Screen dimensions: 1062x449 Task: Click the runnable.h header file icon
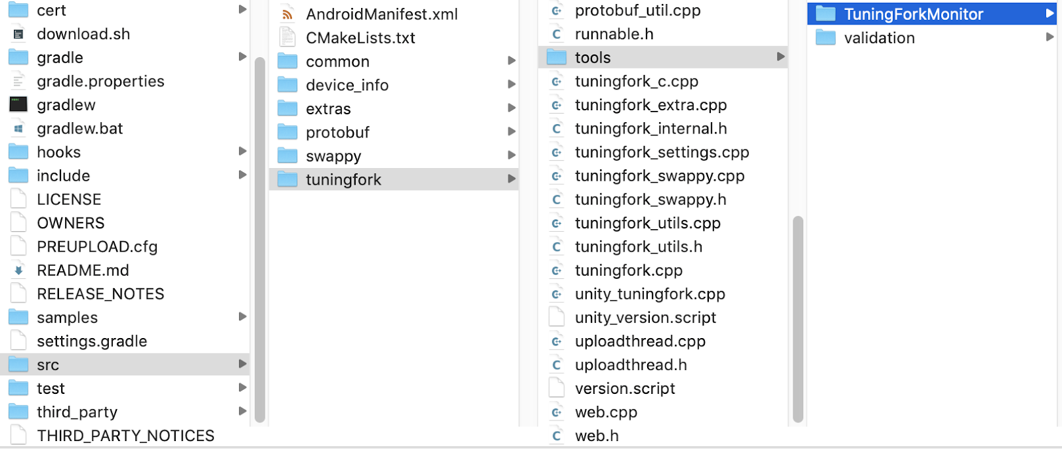point(556,34)
